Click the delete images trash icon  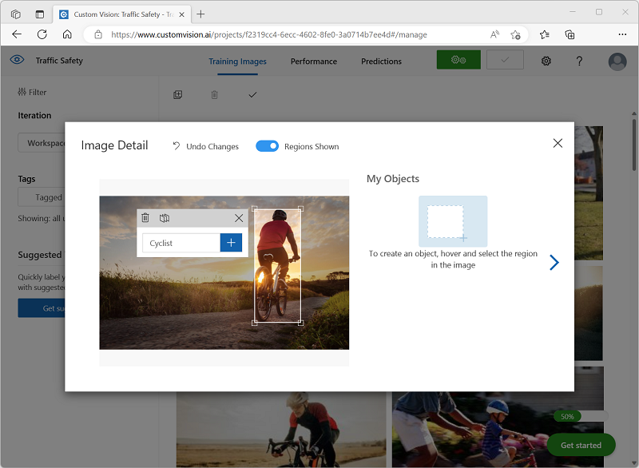(214, 95)
